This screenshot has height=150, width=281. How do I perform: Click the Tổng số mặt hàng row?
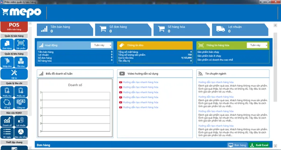pyautogui.click(x=155, y=52)
